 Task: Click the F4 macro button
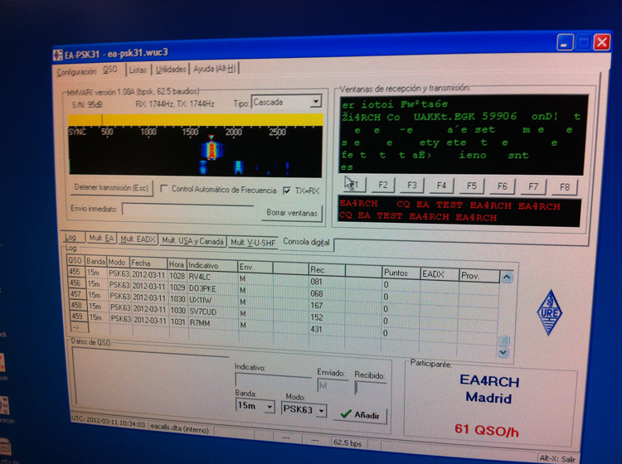441,186
